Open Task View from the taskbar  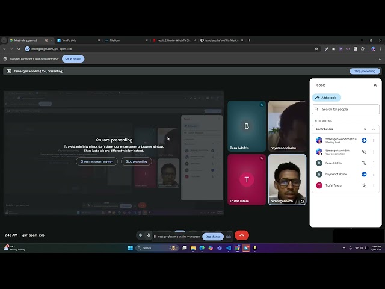[185, 248]
